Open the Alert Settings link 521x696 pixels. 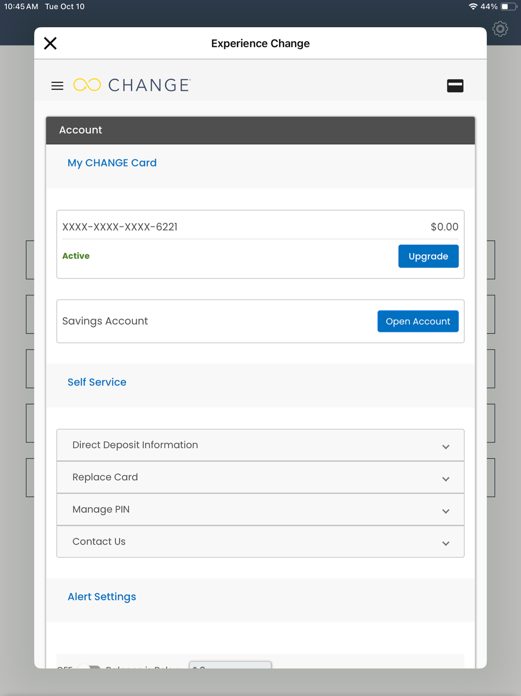tap(102, 596)
